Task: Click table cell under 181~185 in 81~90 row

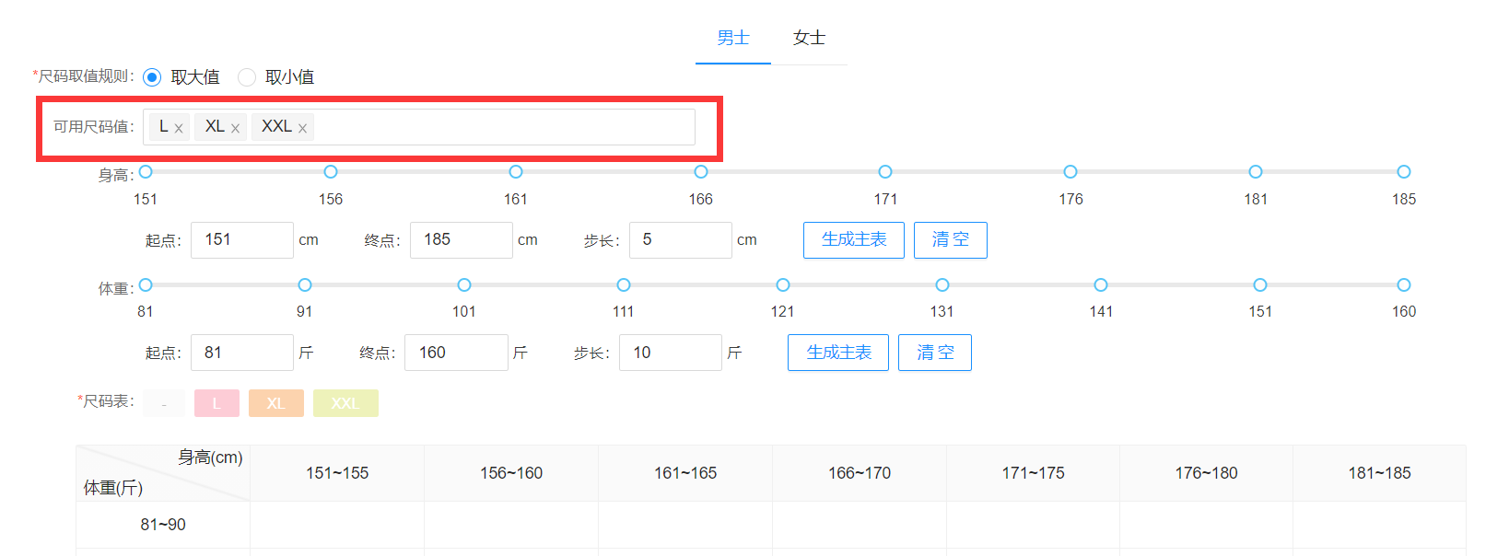Action: (x=1379, y=525)
